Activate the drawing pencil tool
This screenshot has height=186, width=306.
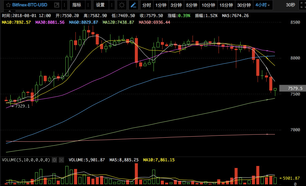click(x=133, y=5)
